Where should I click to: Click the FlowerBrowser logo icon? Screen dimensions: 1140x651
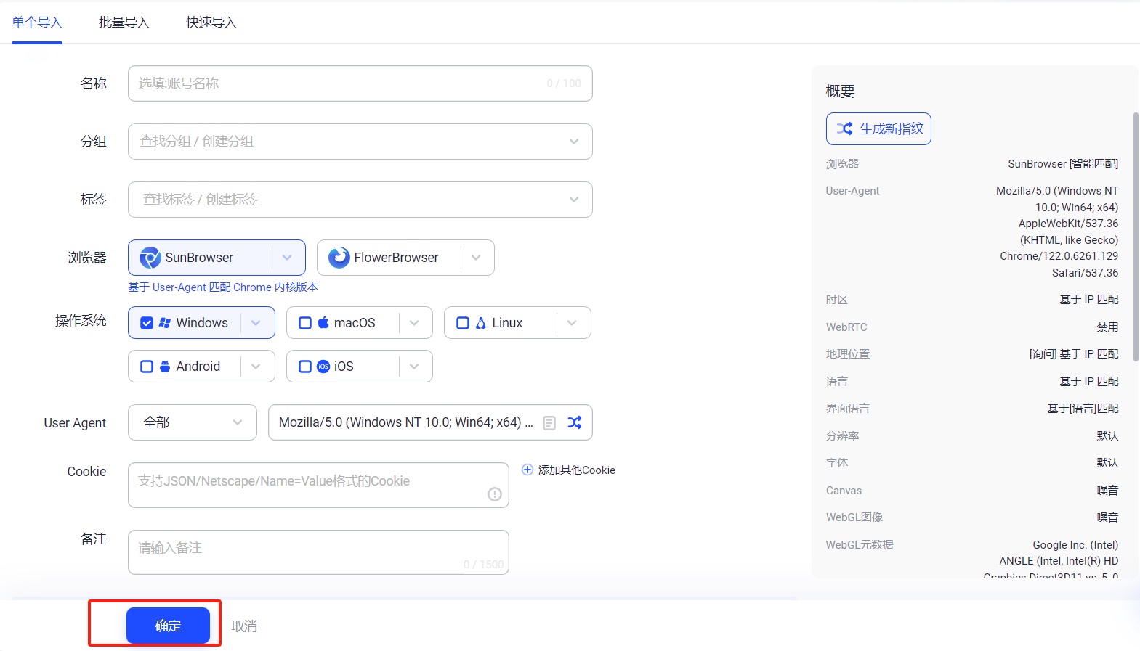tap(339, 258)
